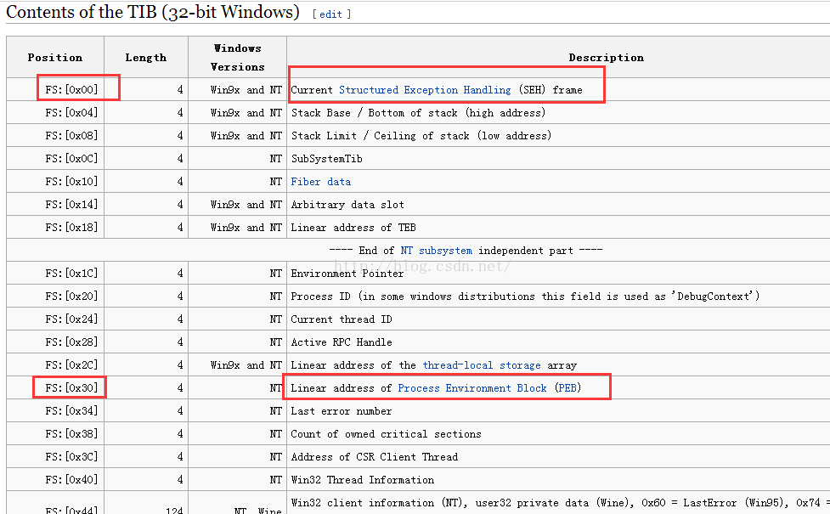Select the FS:[0x30] position cell
The image size is (830, 514).
71,388
